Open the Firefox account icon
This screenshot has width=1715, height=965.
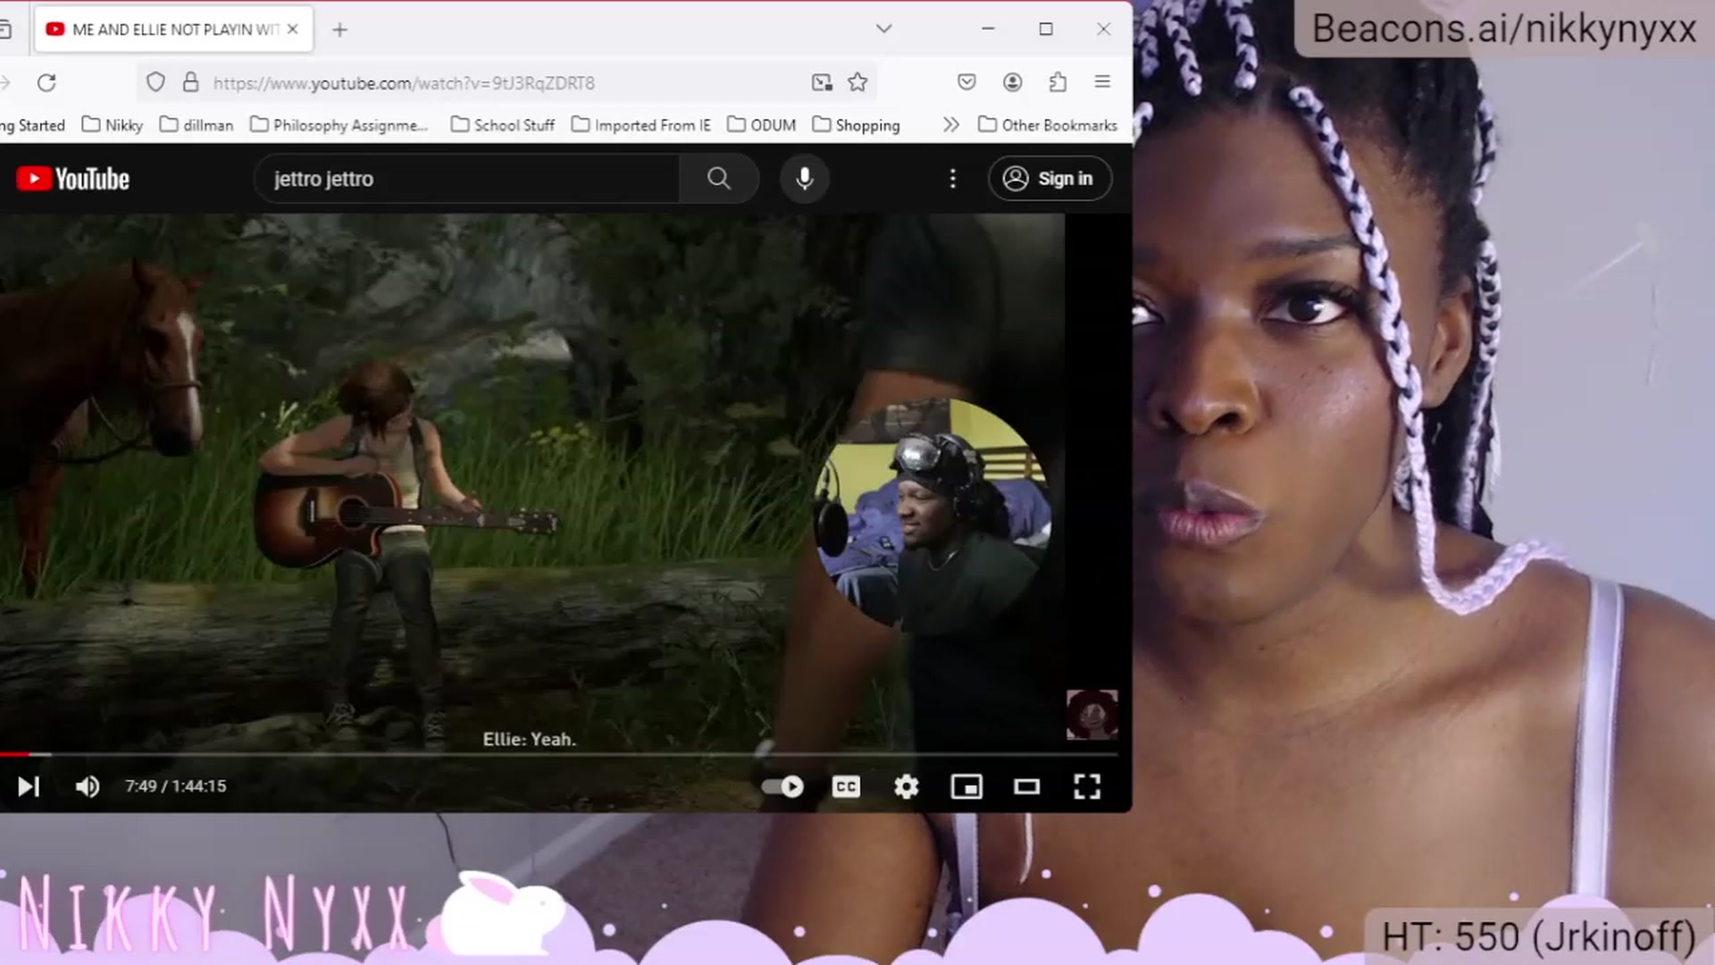coord(1012,82)
